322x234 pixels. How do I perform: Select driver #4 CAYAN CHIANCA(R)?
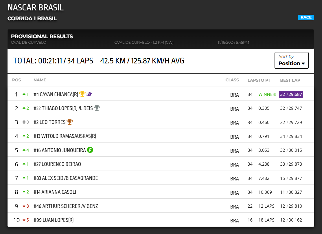click(x=56, y=94)
